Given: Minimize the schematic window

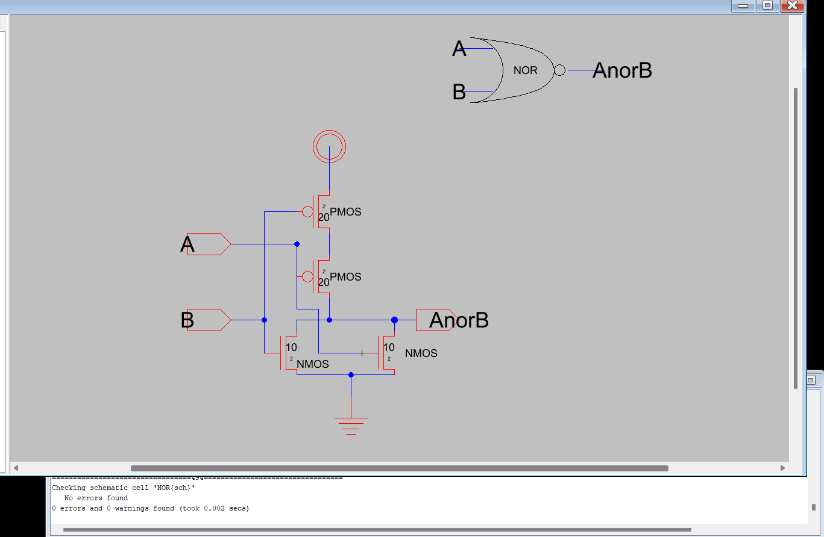Looking at the screenshot, I should click(743, 6).
